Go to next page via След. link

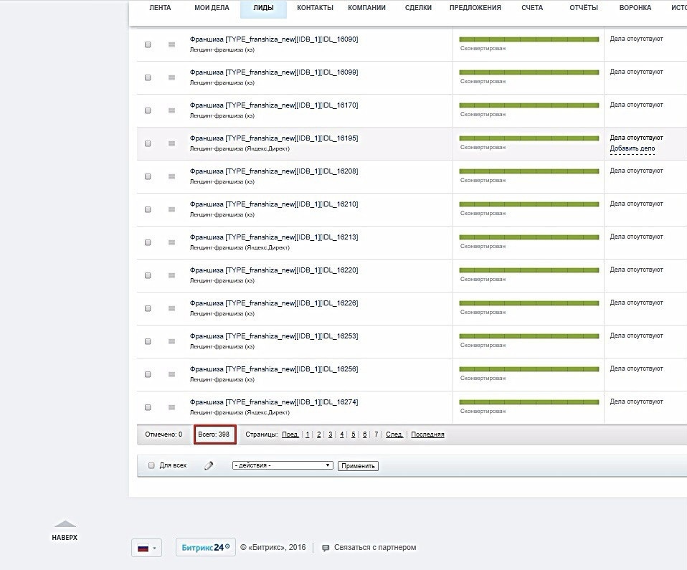[x=394, y=434]
